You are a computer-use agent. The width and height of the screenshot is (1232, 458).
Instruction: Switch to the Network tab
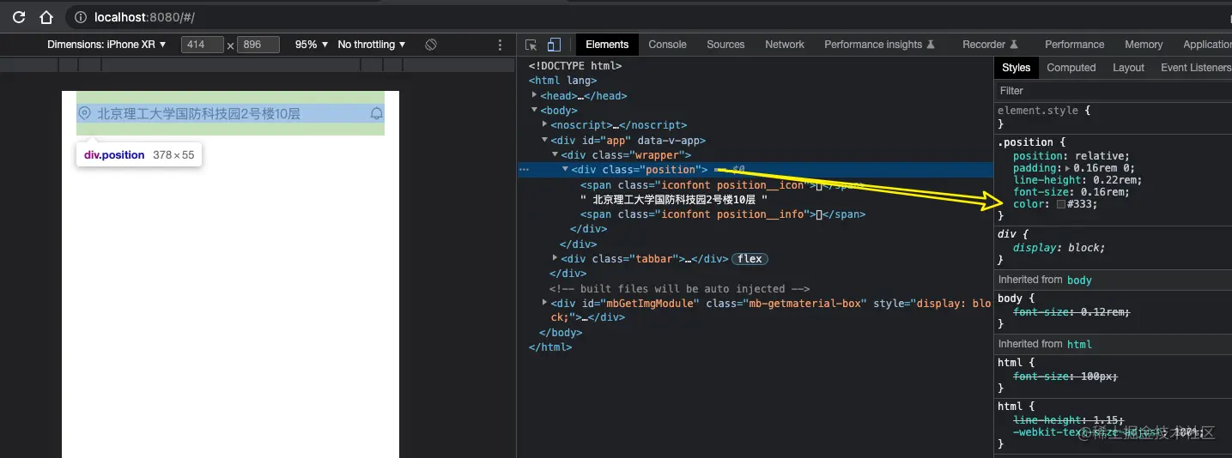coord(785,45)
